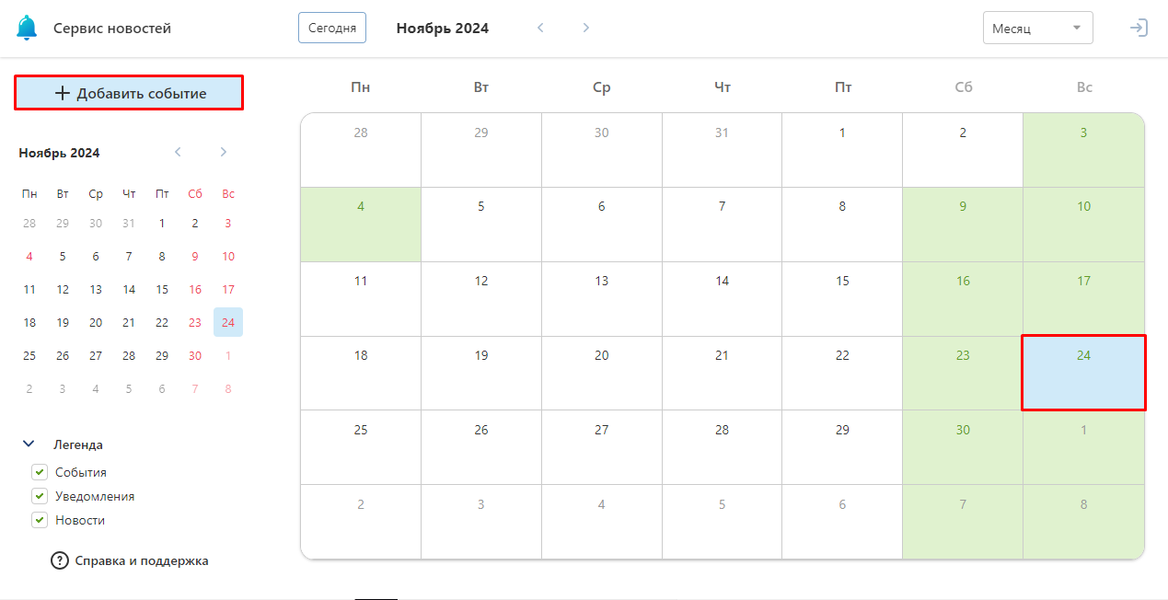This screenshot has width=1168, height=600.
Task: Collapse the Легенда section chevron
Action: point(29,444)
